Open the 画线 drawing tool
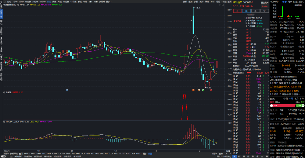This screenshot has height=158, width=305. 207,2
